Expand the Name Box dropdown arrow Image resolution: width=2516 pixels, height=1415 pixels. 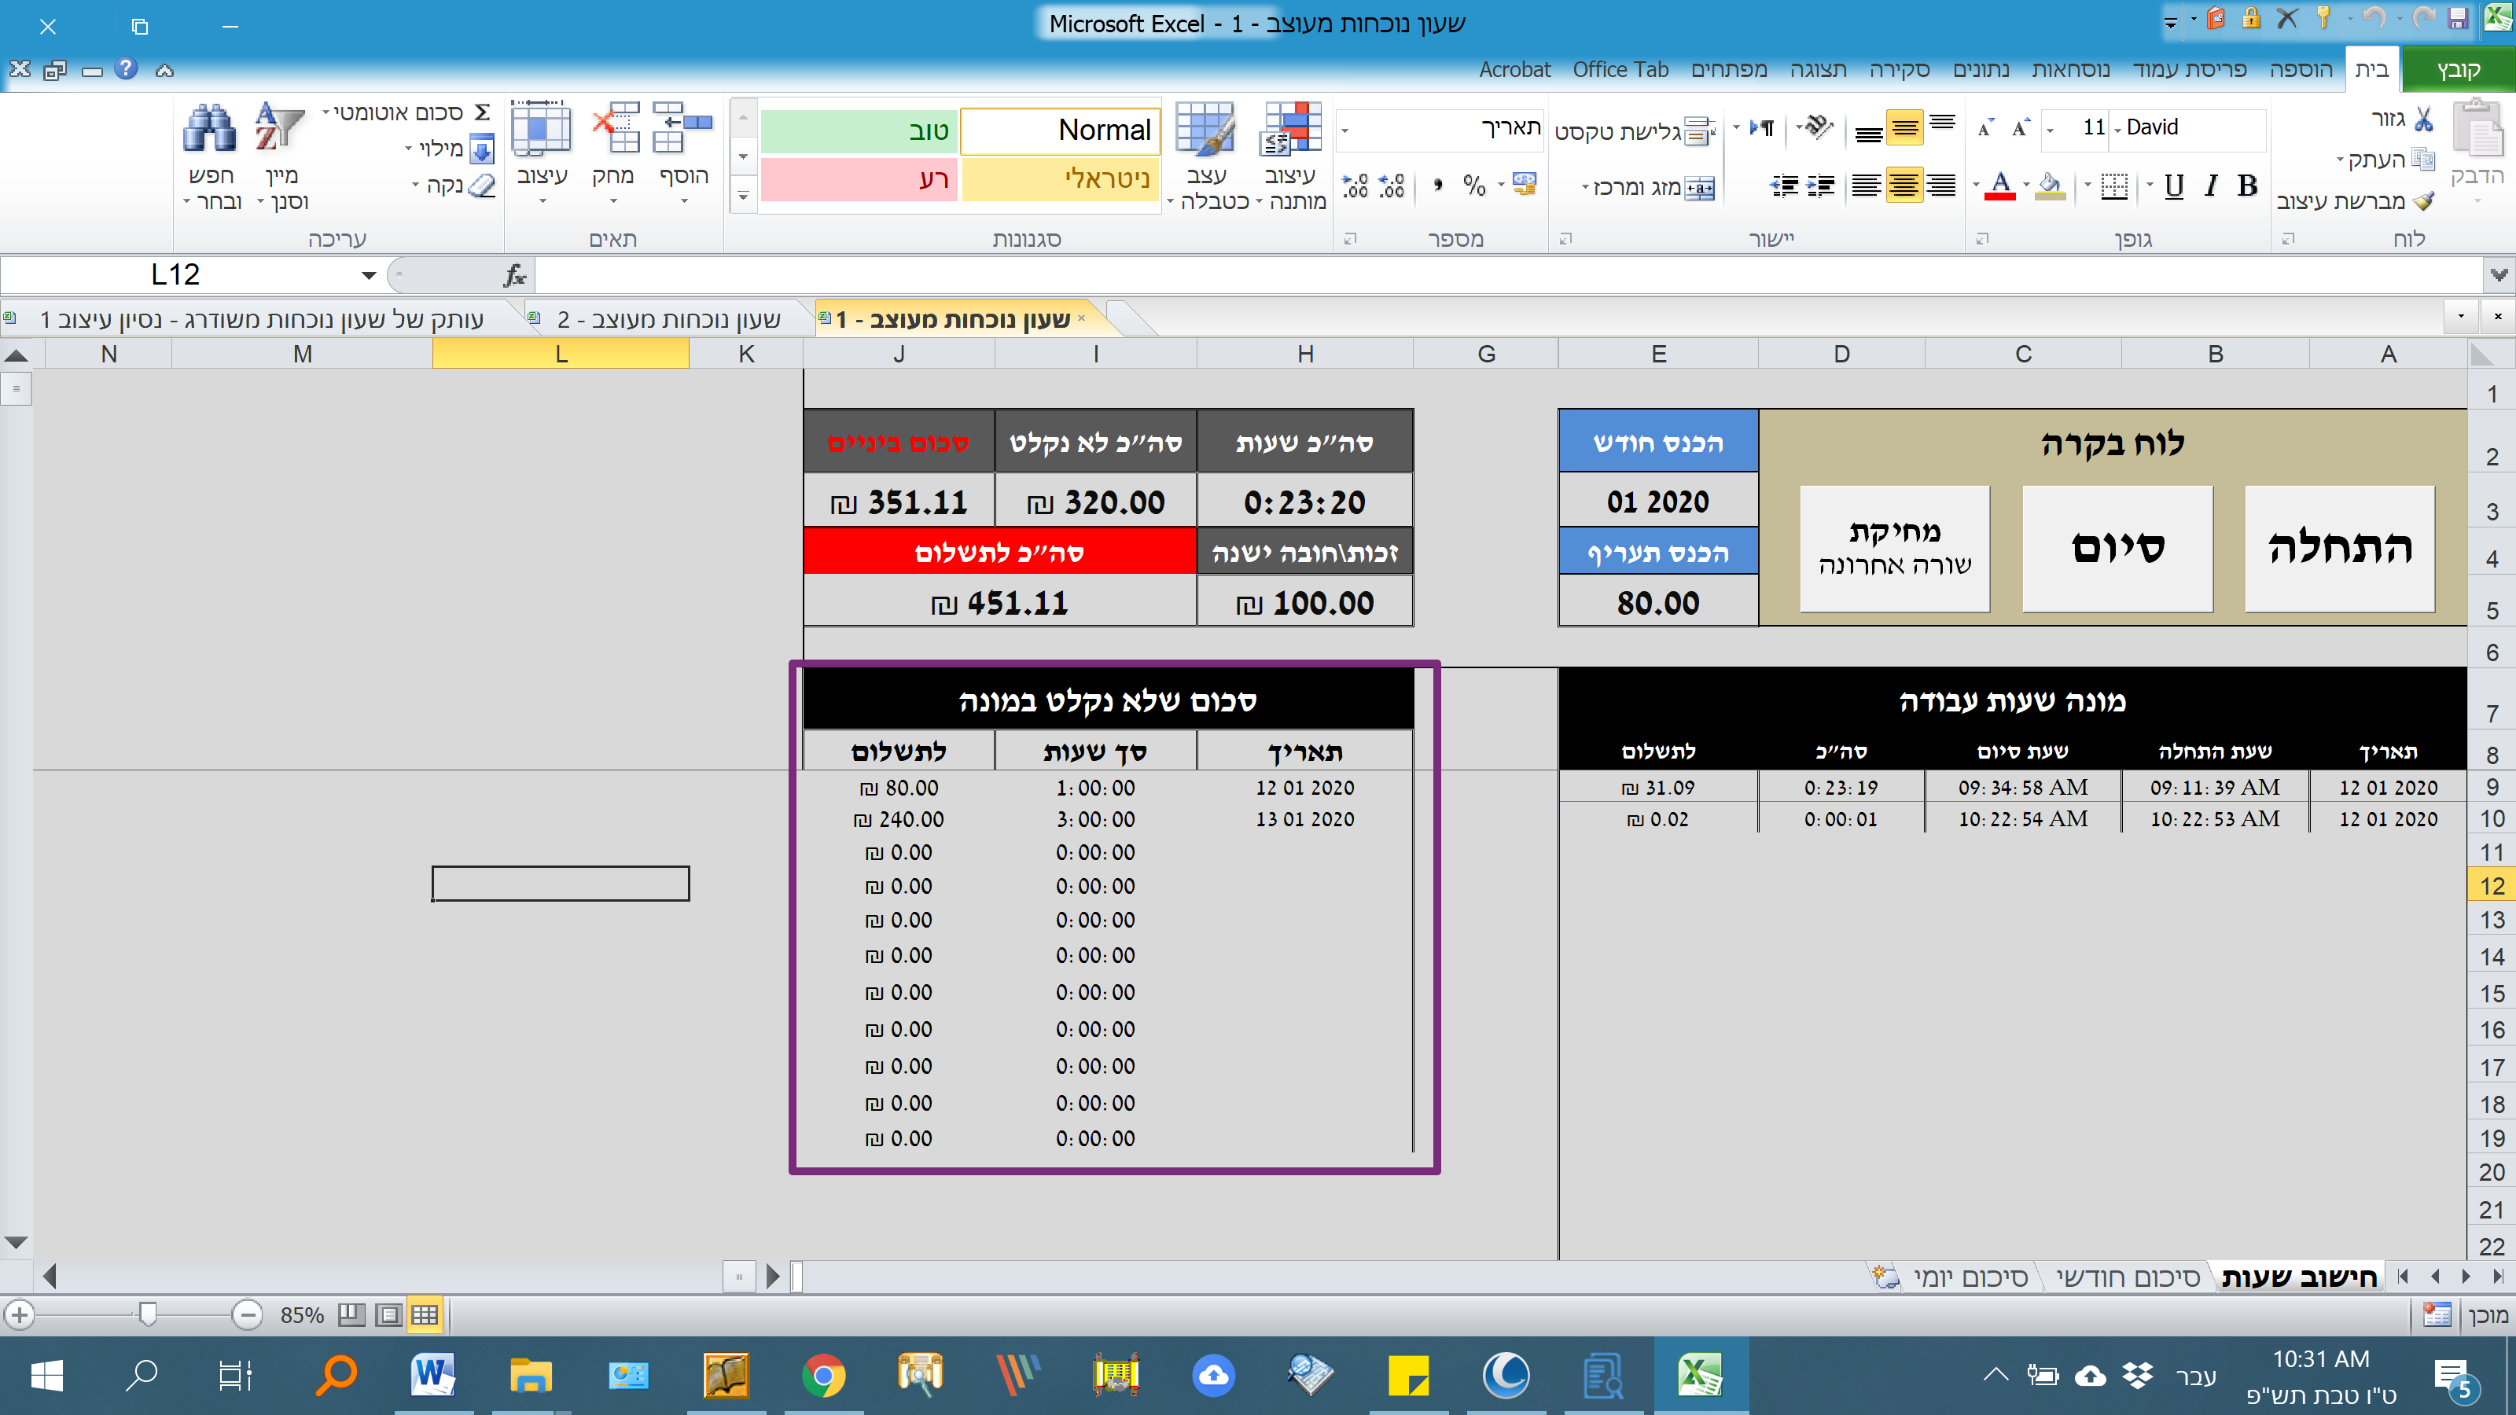[x=368, y=275]
